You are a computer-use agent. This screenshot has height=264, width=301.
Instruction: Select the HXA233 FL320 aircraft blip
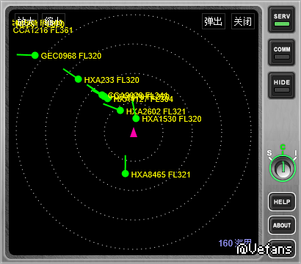(x=79, y=79)
